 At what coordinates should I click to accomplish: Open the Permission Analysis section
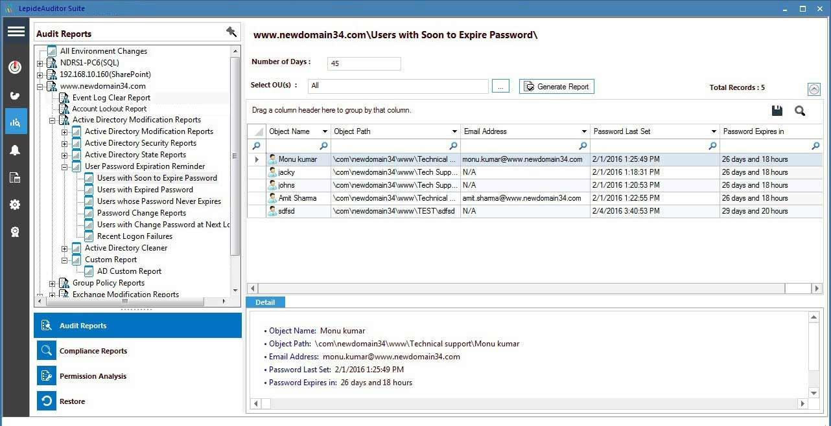pyautogui.click(x=93, y=376)
